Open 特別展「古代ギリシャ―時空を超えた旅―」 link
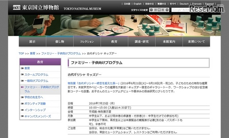Viewport: 229px width, 138px height. pyautogui.click(x=94, y=83)
